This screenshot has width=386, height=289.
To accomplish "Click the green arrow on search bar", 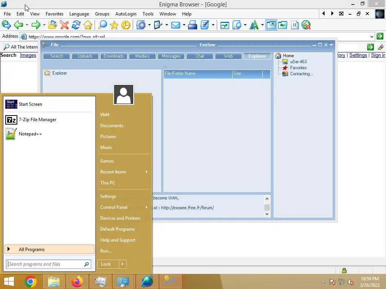I will tap(370, 47).
